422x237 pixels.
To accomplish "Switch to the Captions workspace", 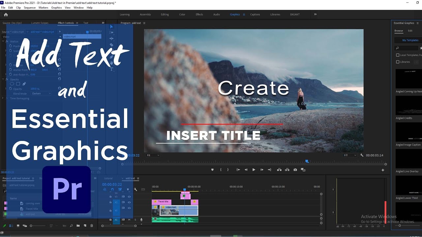I will 255,14.
